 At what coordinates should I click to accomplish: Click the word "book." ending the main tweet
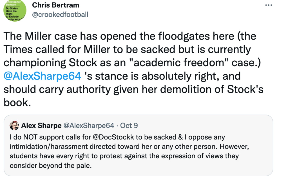(x=16, y=102)
